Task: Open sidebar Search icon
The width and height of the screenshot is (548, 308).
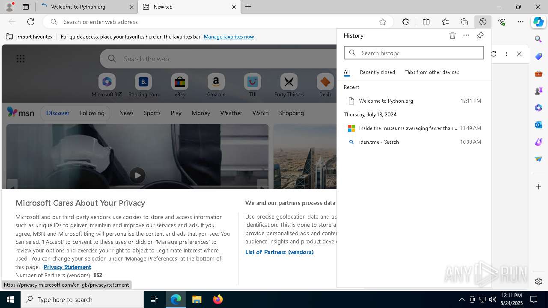Action: [539, 39]
